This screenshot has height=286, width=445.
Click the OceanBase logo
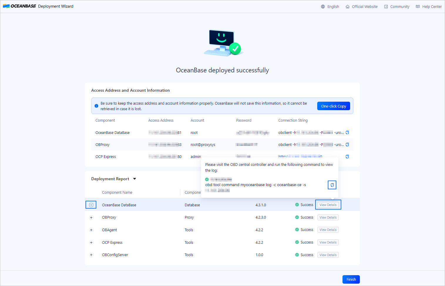[x=19, y=6]
